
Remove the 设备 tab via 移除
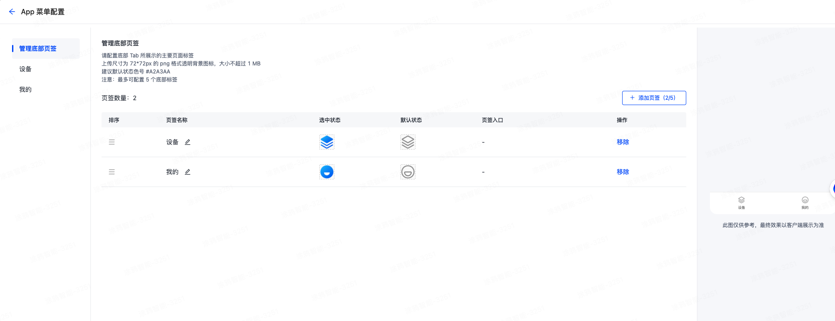(623, 142)
